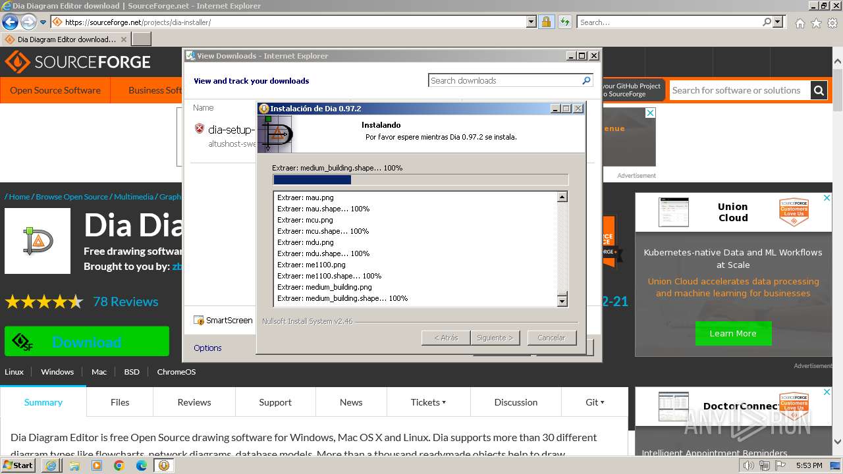Select the ChromeOS platform tab
843x474 pixels.
177,372
